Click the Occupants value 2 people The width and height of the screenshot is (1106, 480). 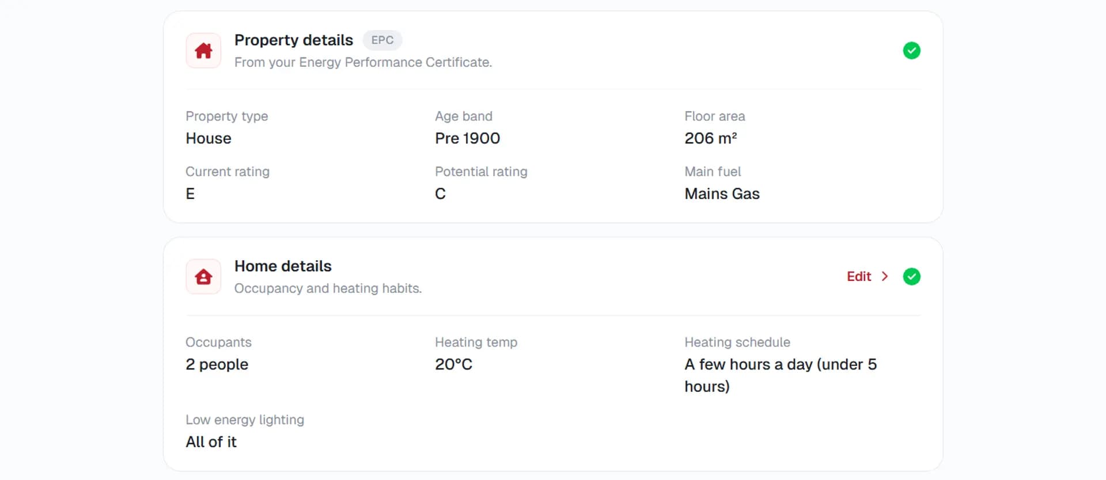217,365
